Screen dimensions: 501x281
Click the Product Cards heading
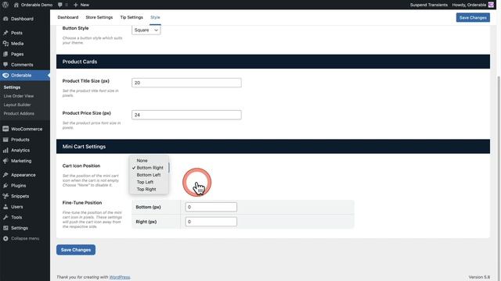click(80, 62)
